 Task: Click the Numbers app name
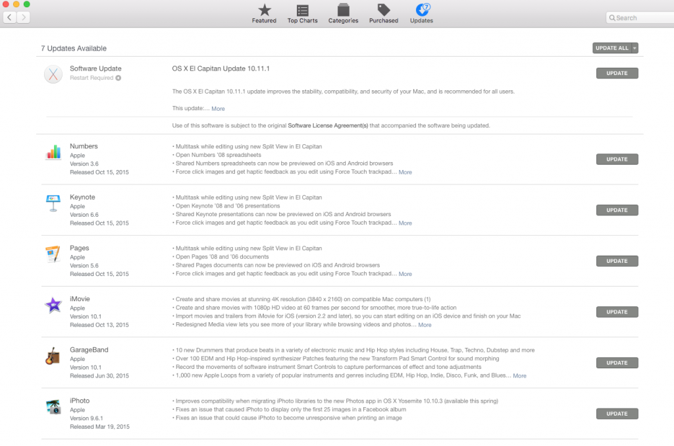click(84, 146)
